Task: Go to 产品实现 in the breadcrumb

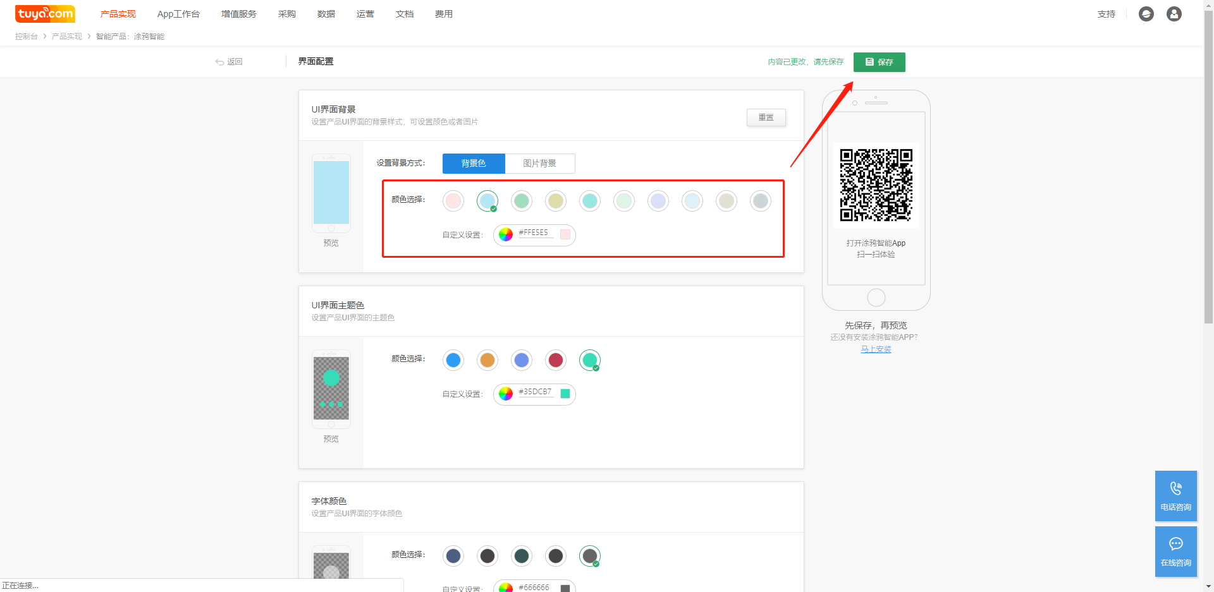Action: [x=67, y=37]
